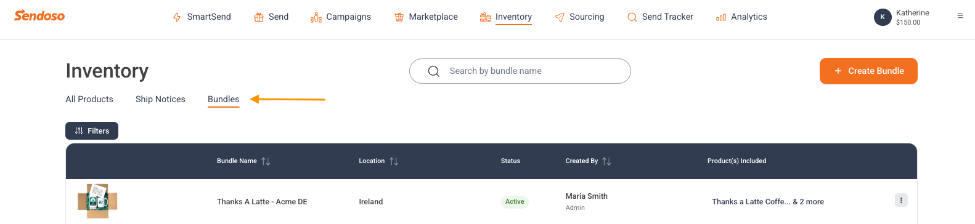The height and width of the screenshot is (224, 975).
Task: Switch to the All Products tab
Action: pos(89,99)
